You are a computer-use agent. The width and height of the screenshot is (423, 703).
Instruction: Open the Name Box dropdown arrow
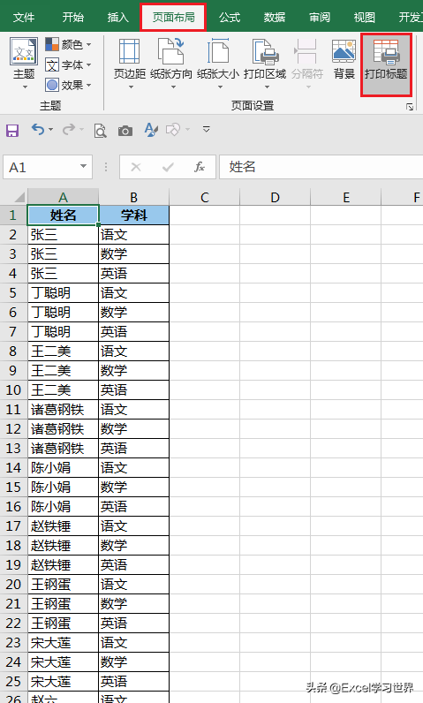(83, 167)
